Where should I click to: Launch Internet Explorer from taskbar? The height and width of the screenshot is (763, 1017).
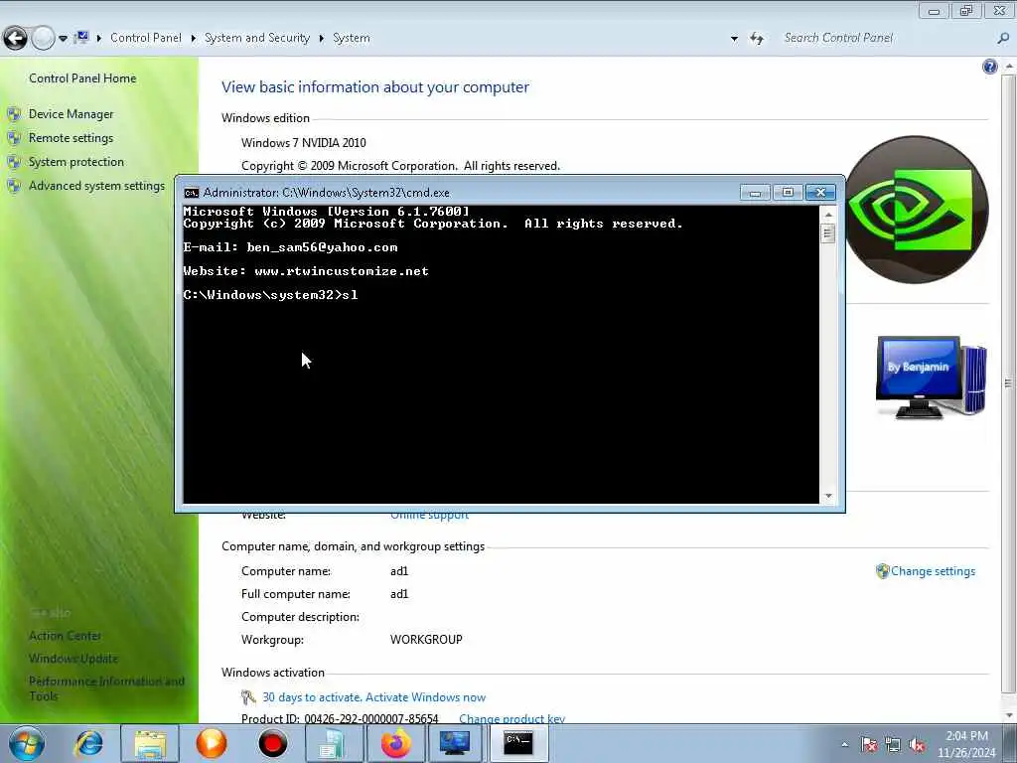point(88,743)
